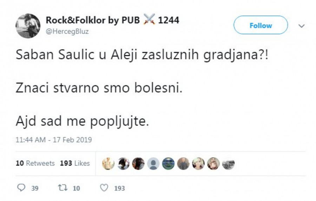The width and height of the screenshot is (316, 201).
Task: Open the green stadium liker avatar
Action: (169, 164)
